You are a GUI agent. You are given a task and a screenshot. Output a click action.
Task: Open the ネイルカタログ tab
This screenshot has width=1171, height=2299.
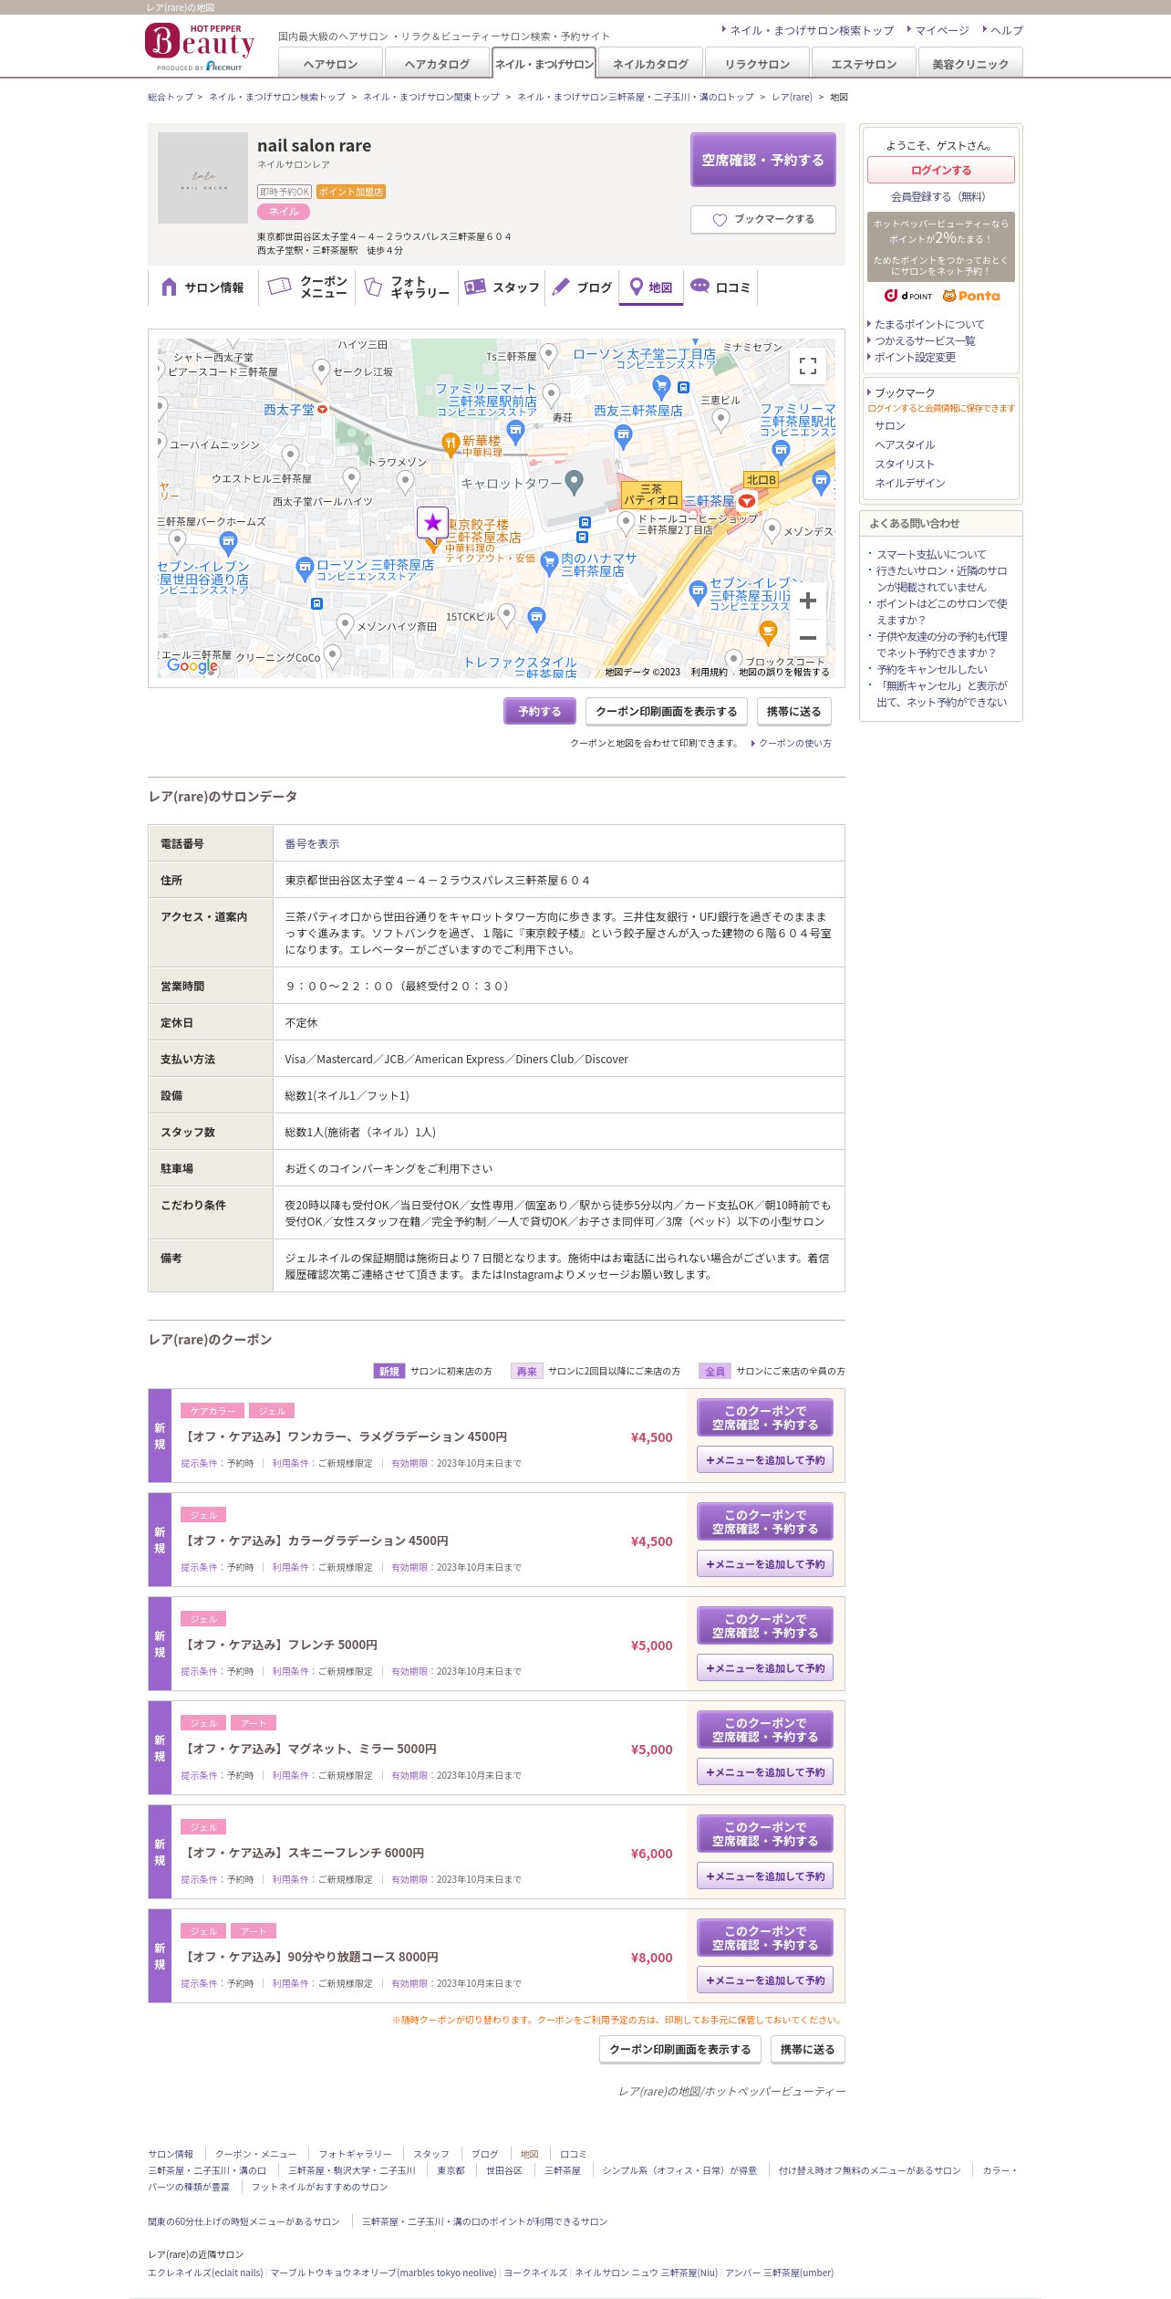click(650, 64)
